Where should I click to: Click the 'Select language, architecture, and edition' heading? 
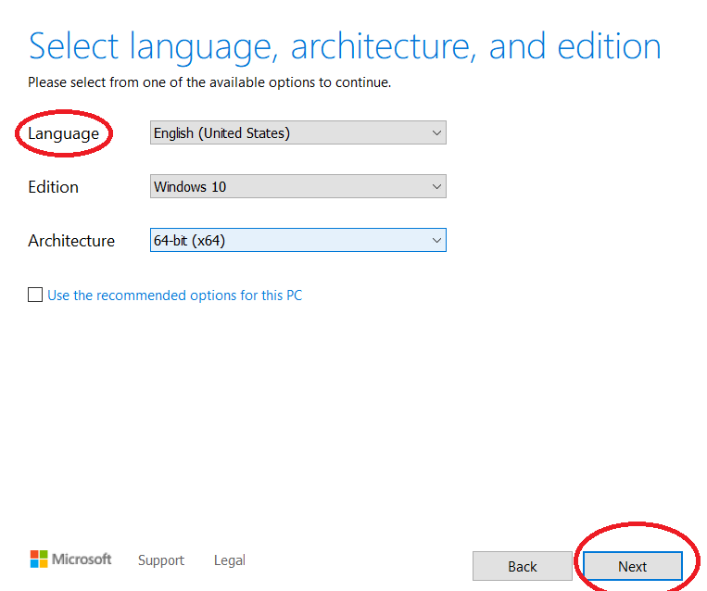point(345,45)
